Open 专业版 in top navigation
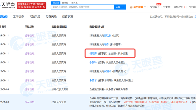This screenshot has width=196, height=110. click(167, 7)
